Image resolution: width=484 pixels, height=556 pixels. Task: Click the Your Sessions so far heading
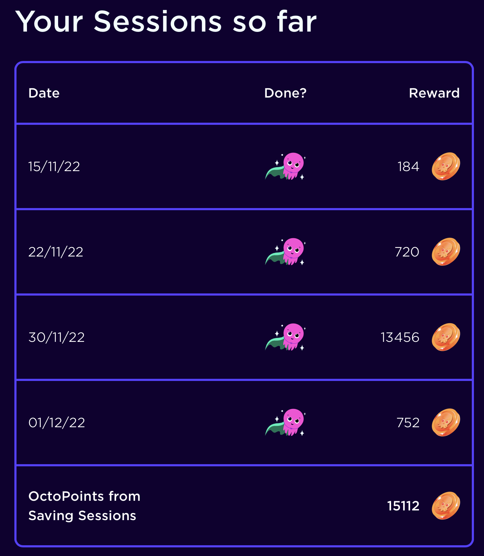(166, 22)
